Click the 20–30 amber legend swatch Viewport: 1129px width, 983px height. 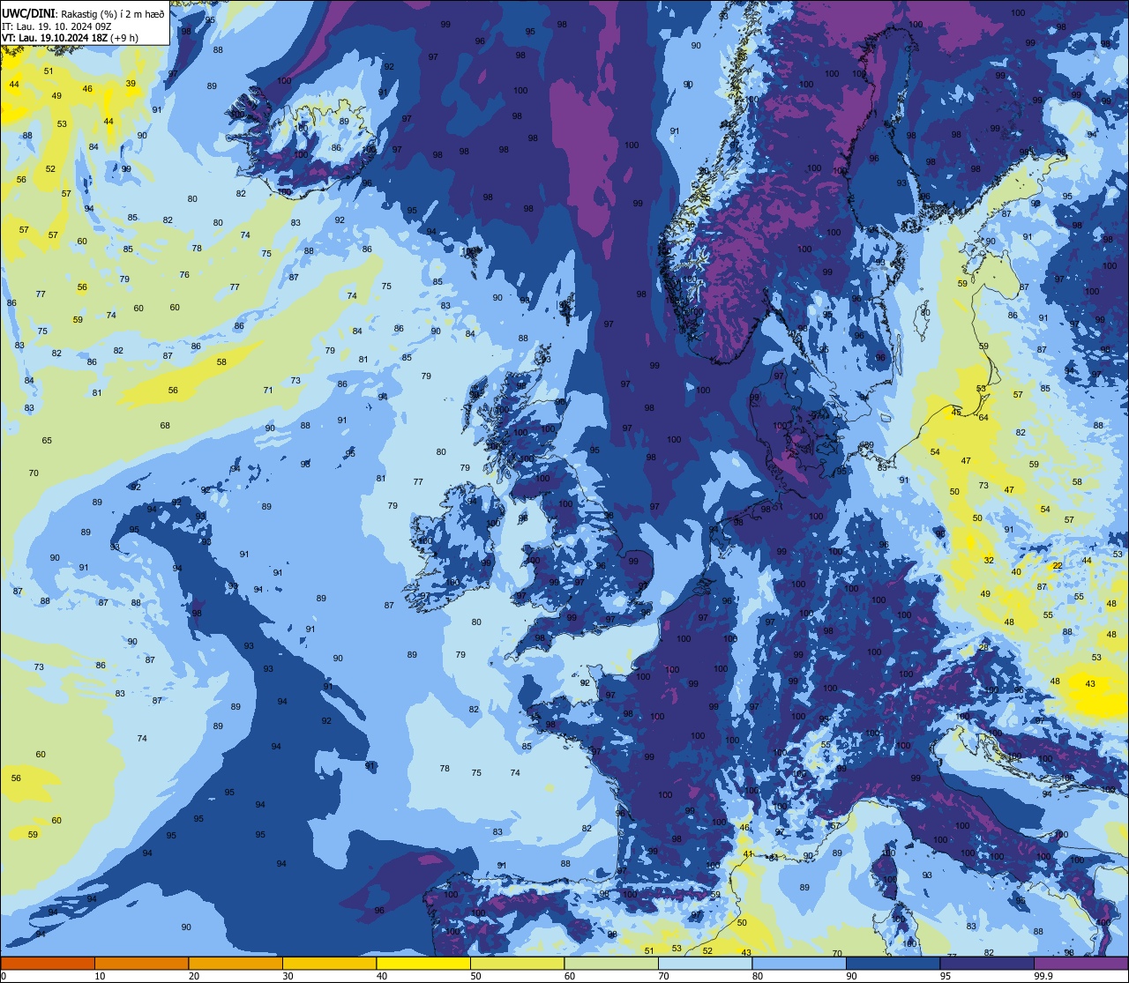pyautogui.click(x=236, y=963)
